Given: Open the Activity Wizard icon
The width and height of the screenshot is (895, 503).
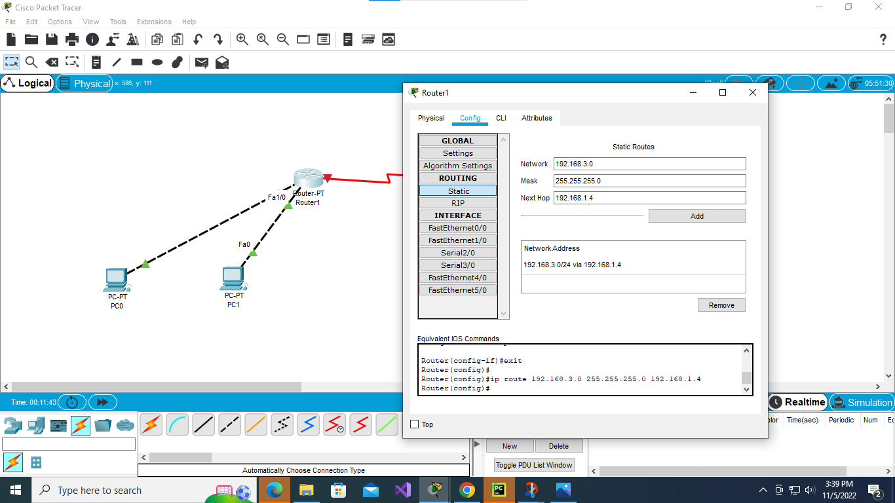Looking at the screenshot, I should point(133,39).
